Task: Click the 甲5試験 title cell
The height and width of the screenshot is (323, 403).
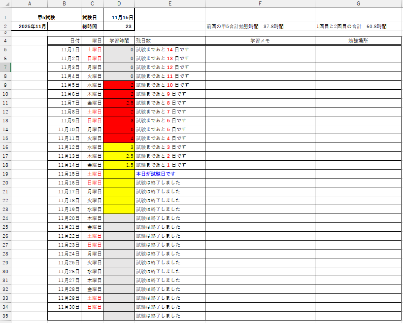Action: 46,17
